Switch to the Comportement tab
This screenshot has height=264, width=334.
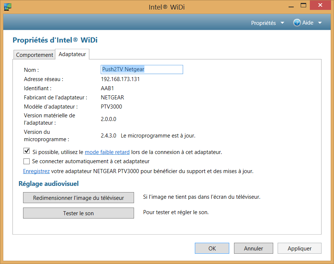pyautogui.click(x=34, y=55)
